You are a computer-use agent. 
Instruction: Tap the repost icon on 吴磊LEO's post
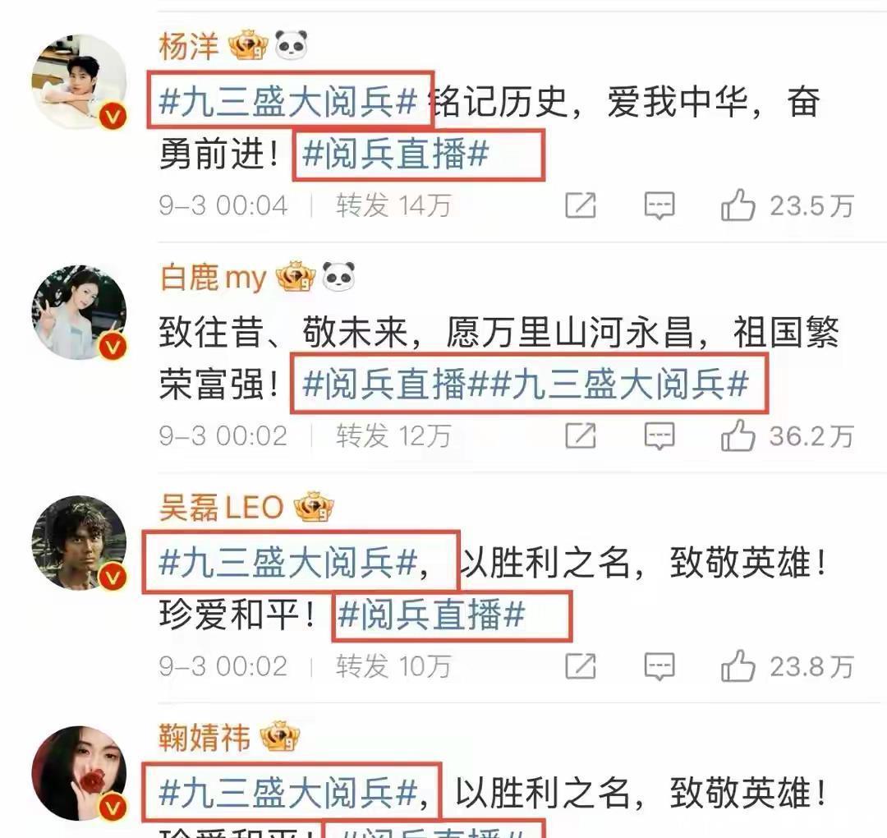click(x=581, y=665)
